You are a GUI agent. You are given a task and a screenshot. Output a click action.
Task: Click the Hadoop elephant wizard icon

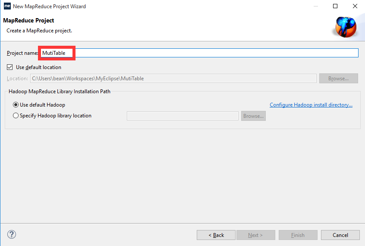pyautogui.click(x=346, y=27)
